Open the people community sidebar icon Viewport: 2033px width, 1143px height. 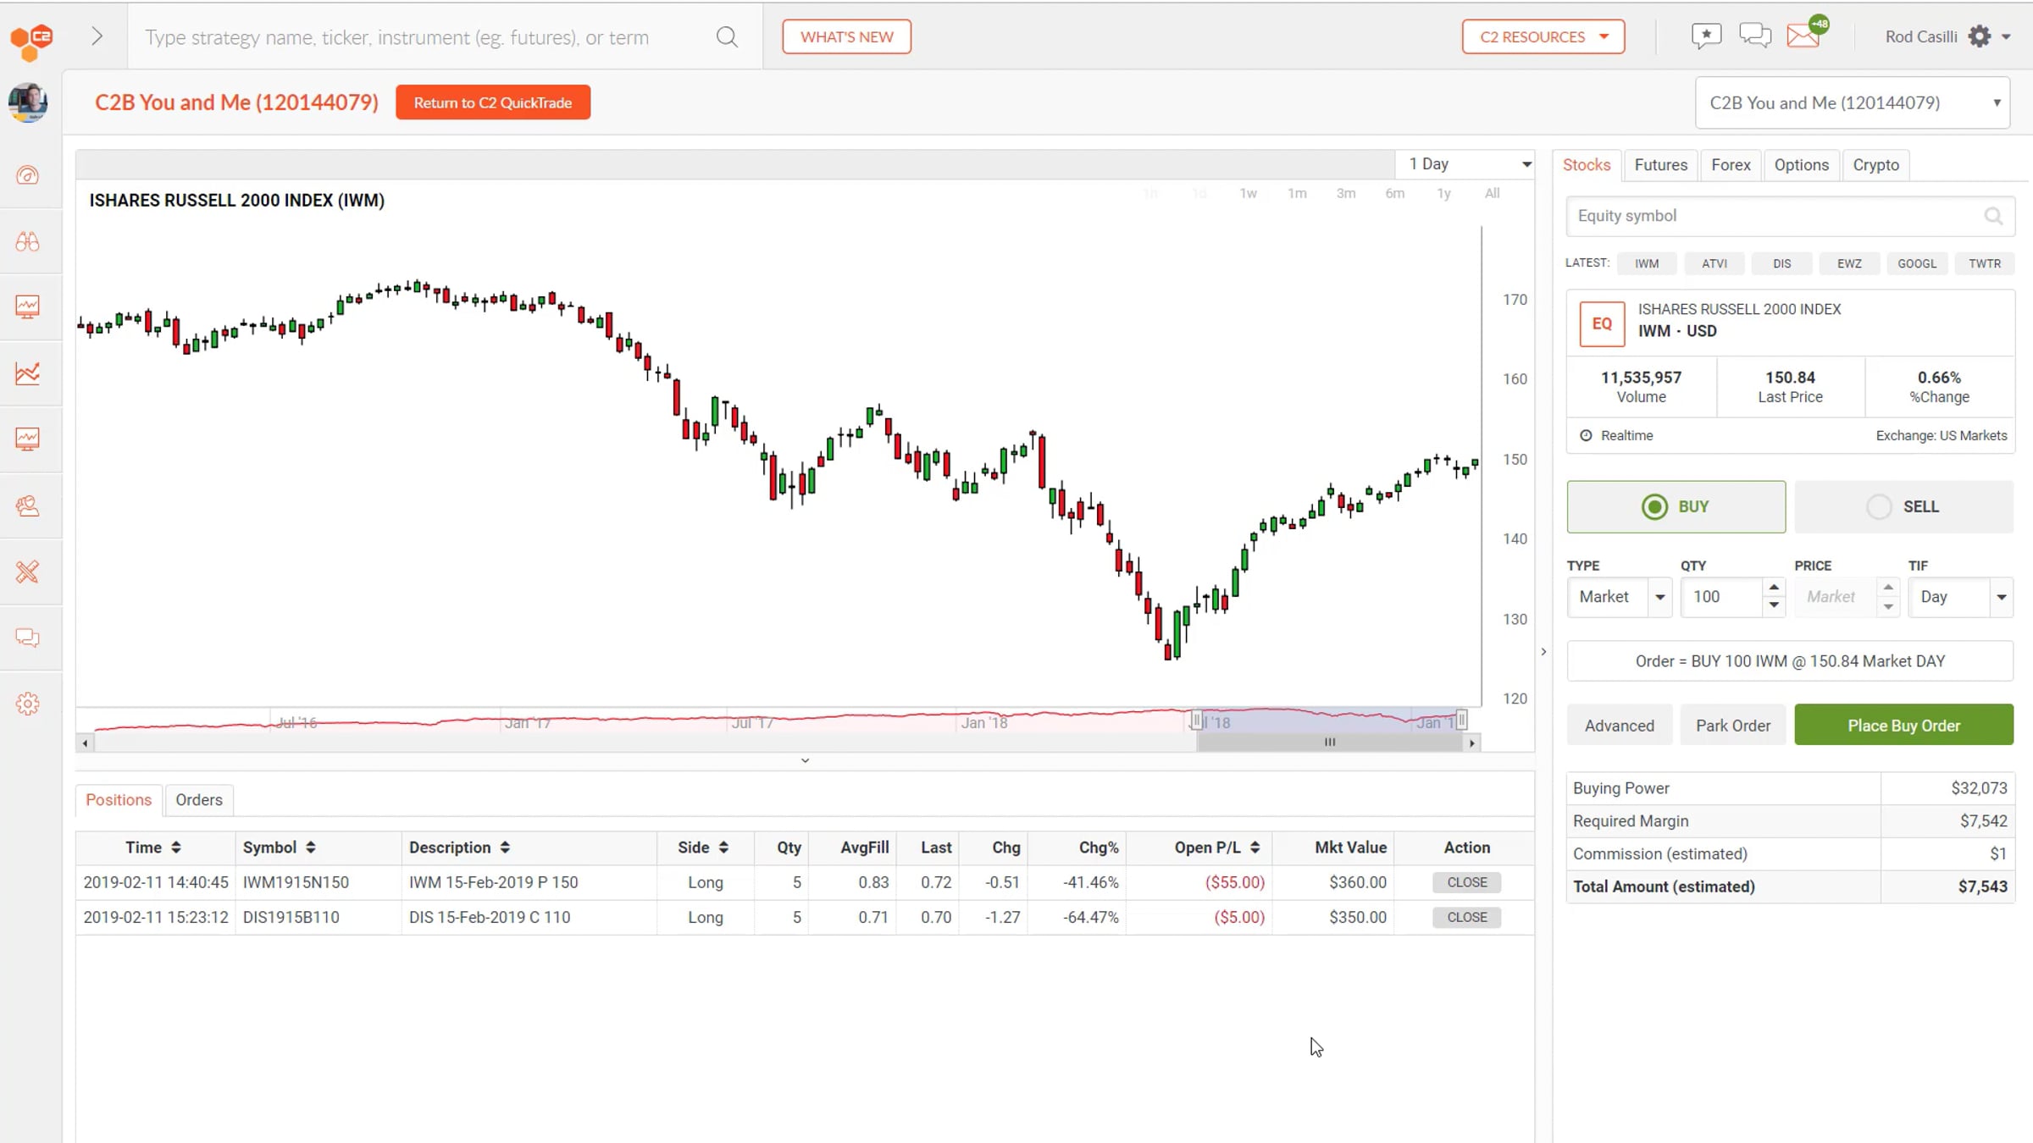point(28,505)
